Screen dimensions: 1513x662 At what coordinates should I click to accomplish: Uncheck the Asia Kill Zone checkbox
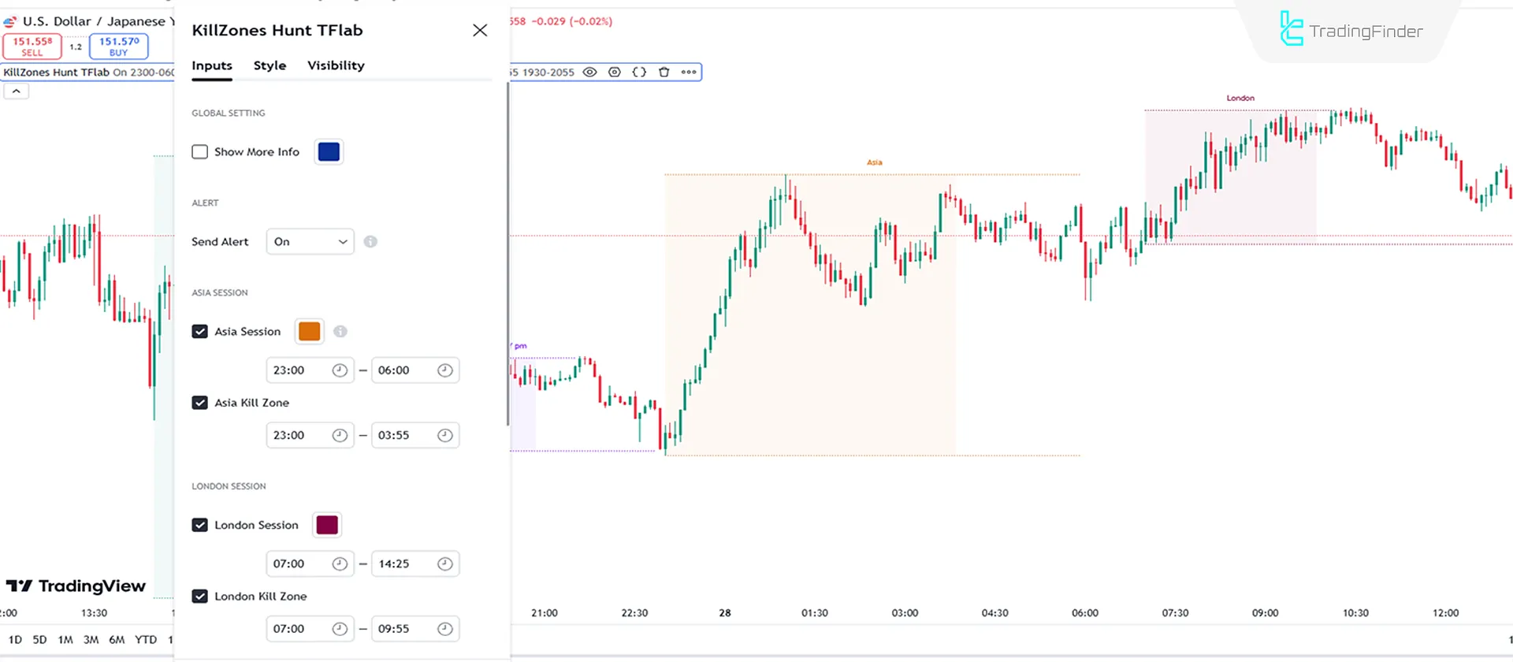(x=200, y=403)
